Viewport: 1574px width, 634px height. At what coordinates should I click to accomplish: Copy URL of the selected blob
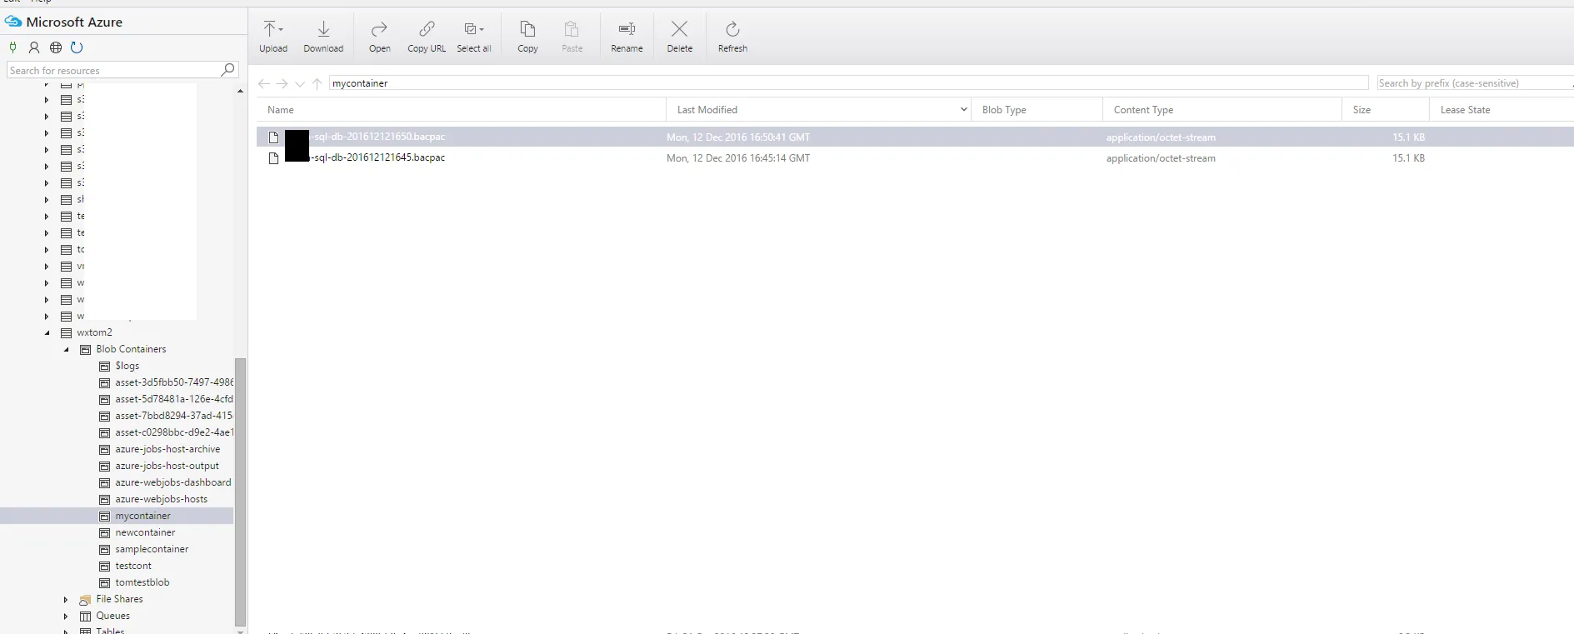427,37
